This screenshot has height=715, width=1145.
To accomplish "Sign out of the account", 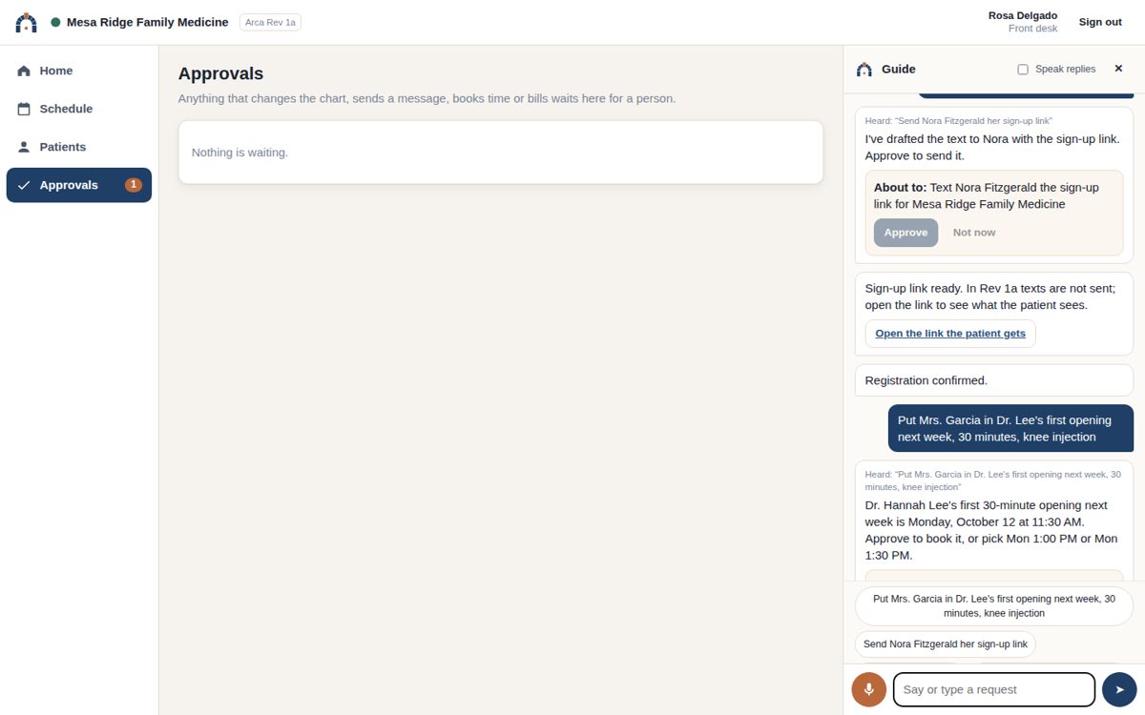I will pyautogui.click(x=1100, y=22).
